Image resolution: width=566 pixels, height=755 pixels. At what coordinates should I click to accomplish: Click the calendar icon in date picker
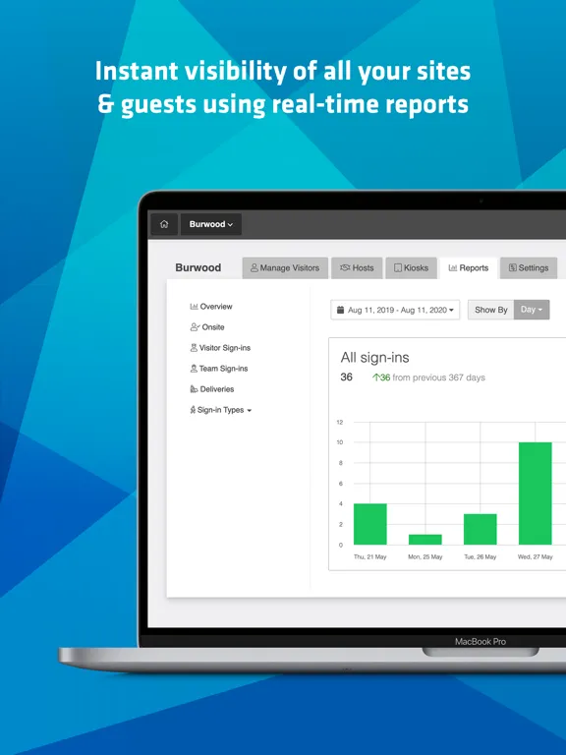[340, 310]
